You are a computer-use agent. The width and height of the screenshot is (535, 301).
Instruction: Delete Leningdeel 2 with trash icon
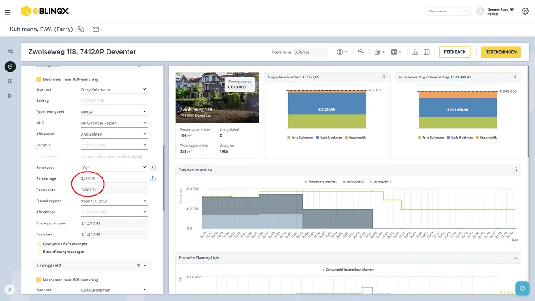[139, 265]
